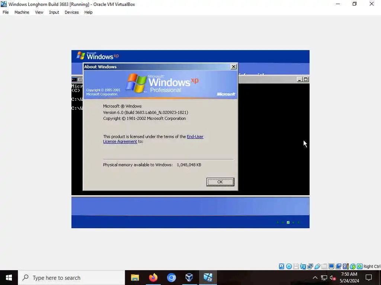Open VirtualBox Manager cube taskbar icon
Viewport: 381px width, 285px height.
(189, 278)
